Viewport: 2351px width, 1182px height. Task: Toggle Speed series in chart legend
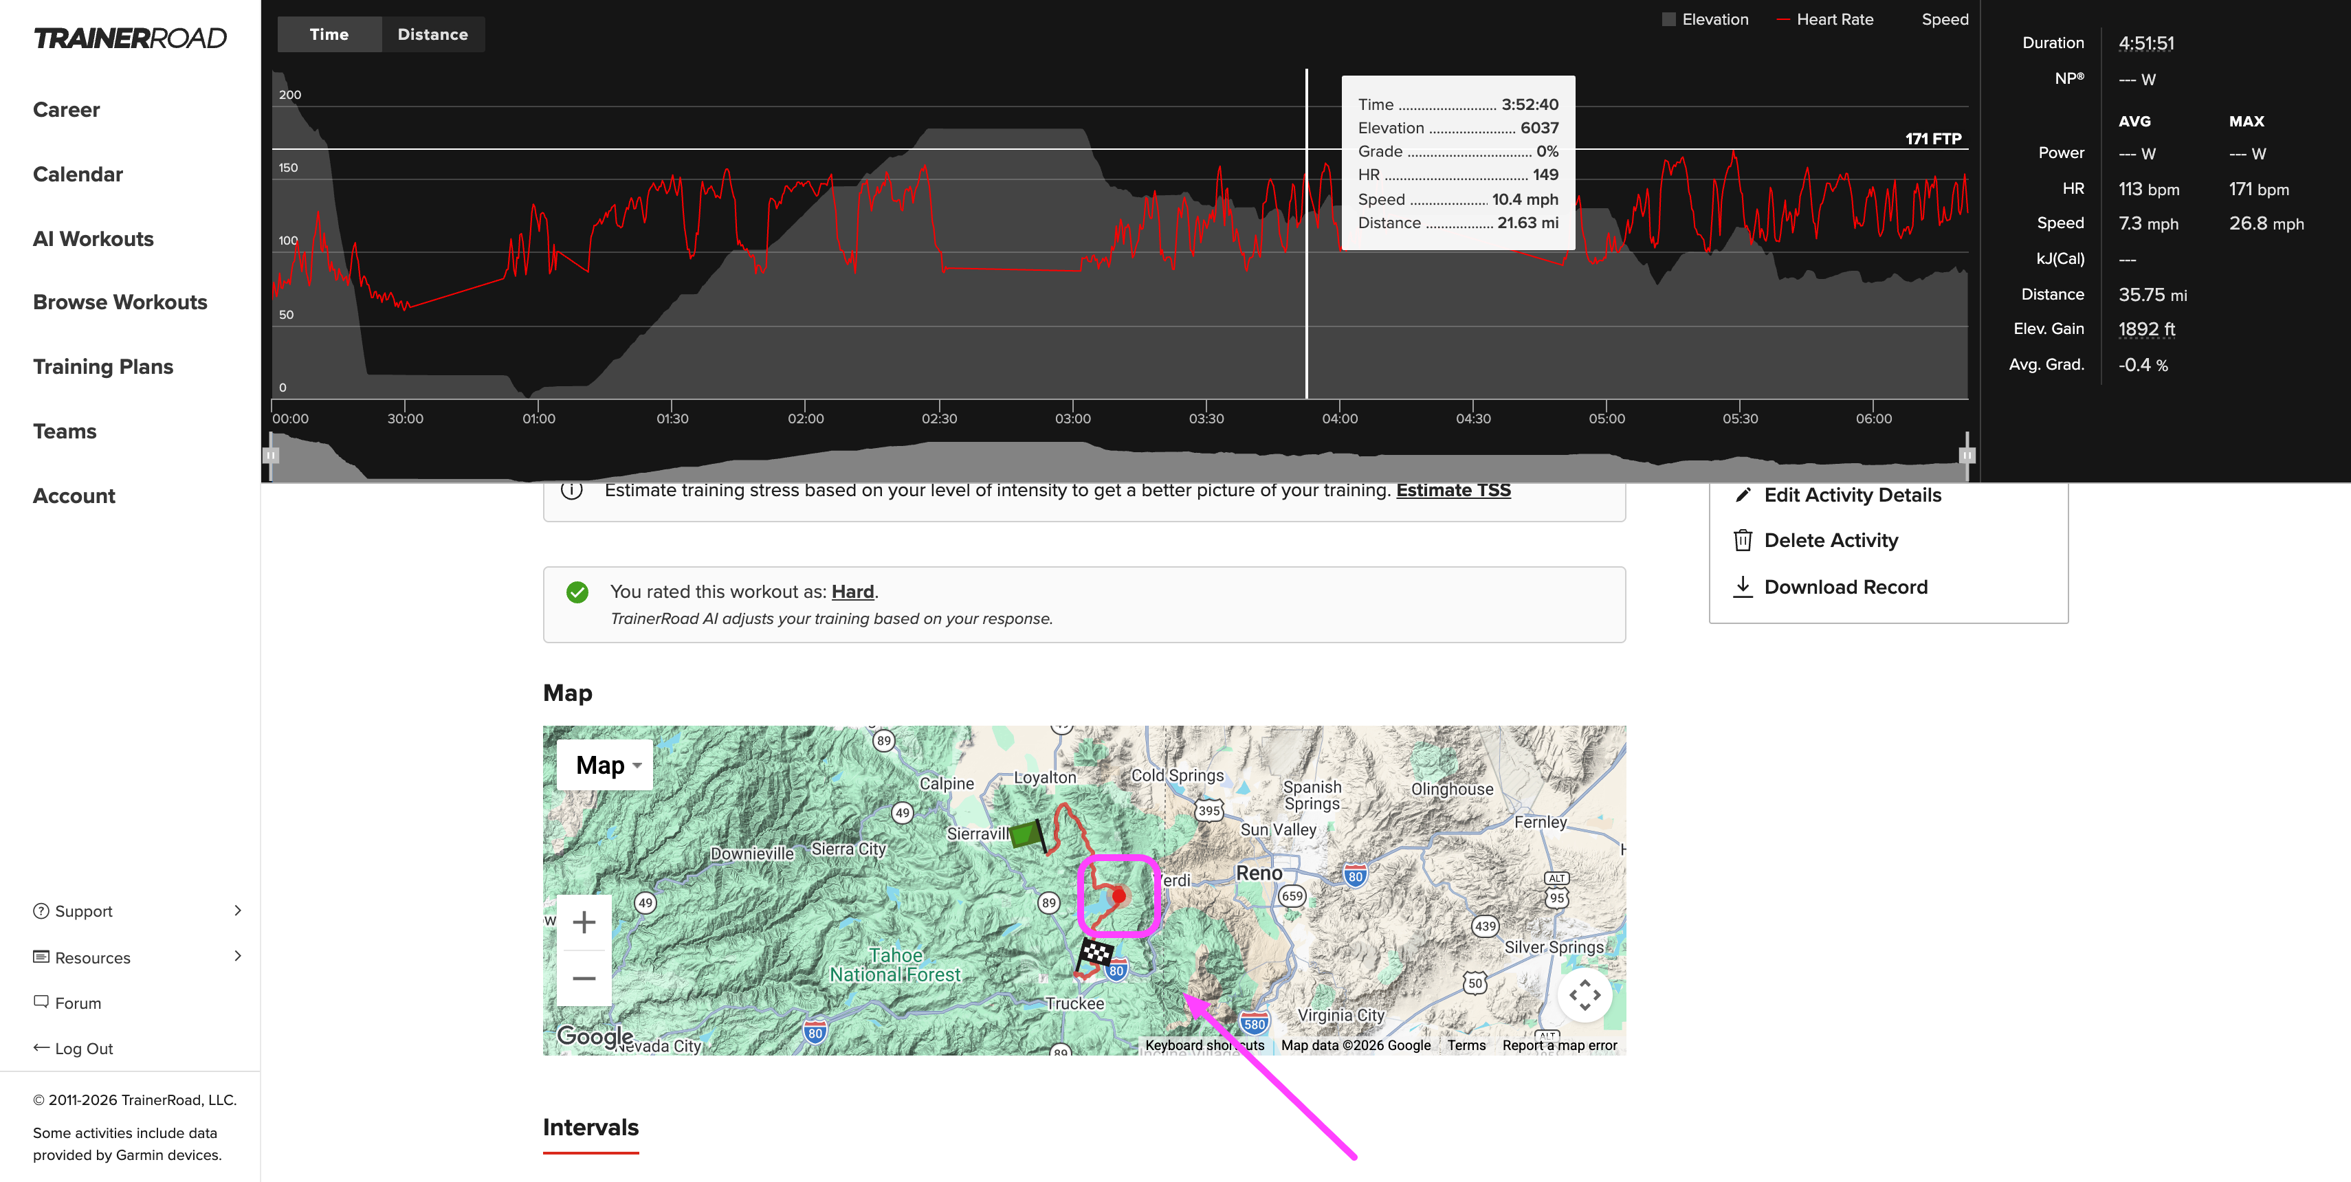tap(1944, 19)
